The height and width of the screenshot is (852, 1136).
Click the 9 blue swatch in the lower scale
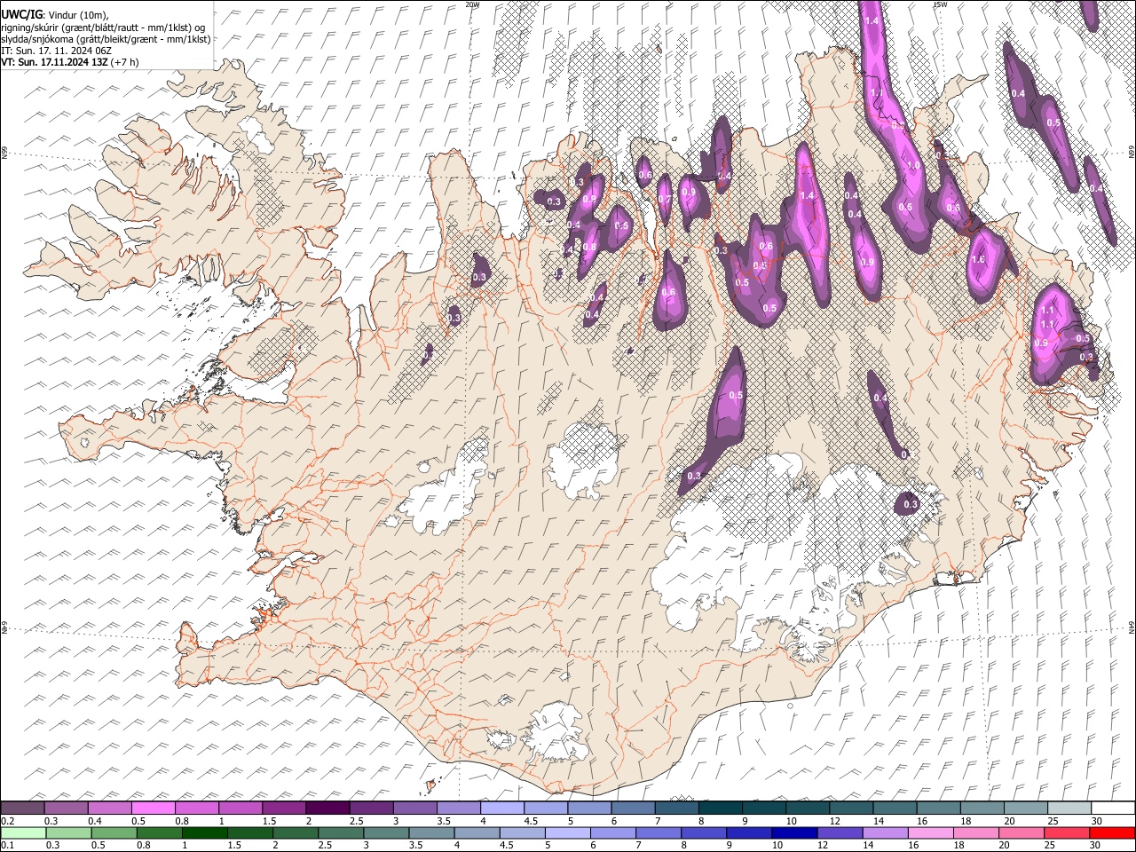[748, 832]
